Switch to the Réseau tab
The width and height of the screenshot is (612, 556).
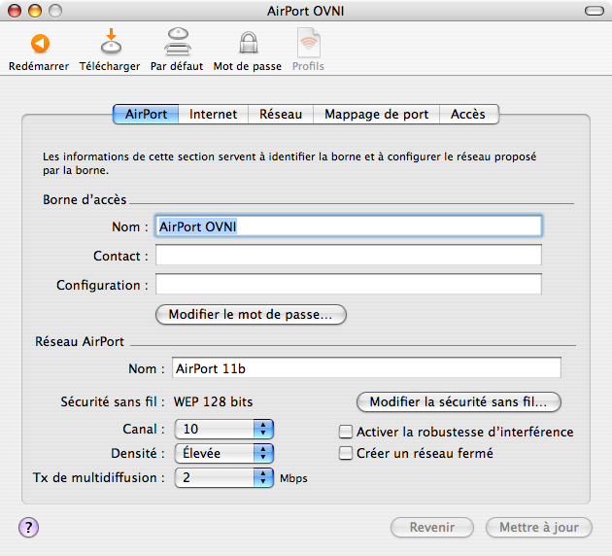tap(281, 114)
